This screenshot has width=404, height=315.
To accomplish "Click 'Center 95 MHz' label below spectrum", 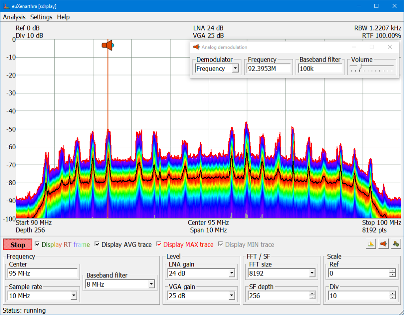I will point(208,223).
